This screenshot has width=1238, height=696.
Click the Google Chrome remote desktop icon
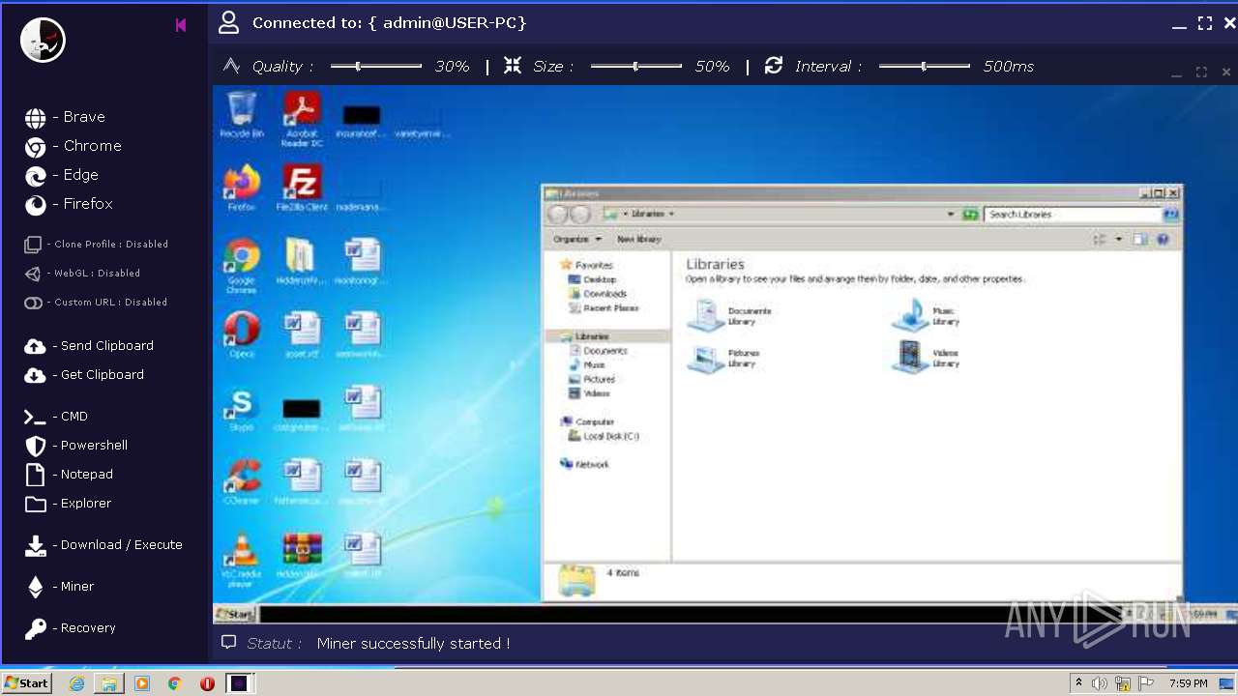pos(242,267)
